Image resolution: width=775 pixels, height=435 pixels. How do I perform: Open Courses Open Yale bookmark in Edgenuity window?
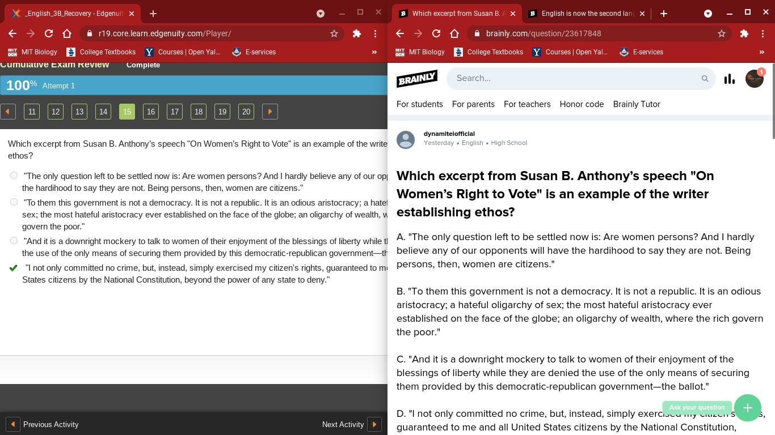coord(183,52)
